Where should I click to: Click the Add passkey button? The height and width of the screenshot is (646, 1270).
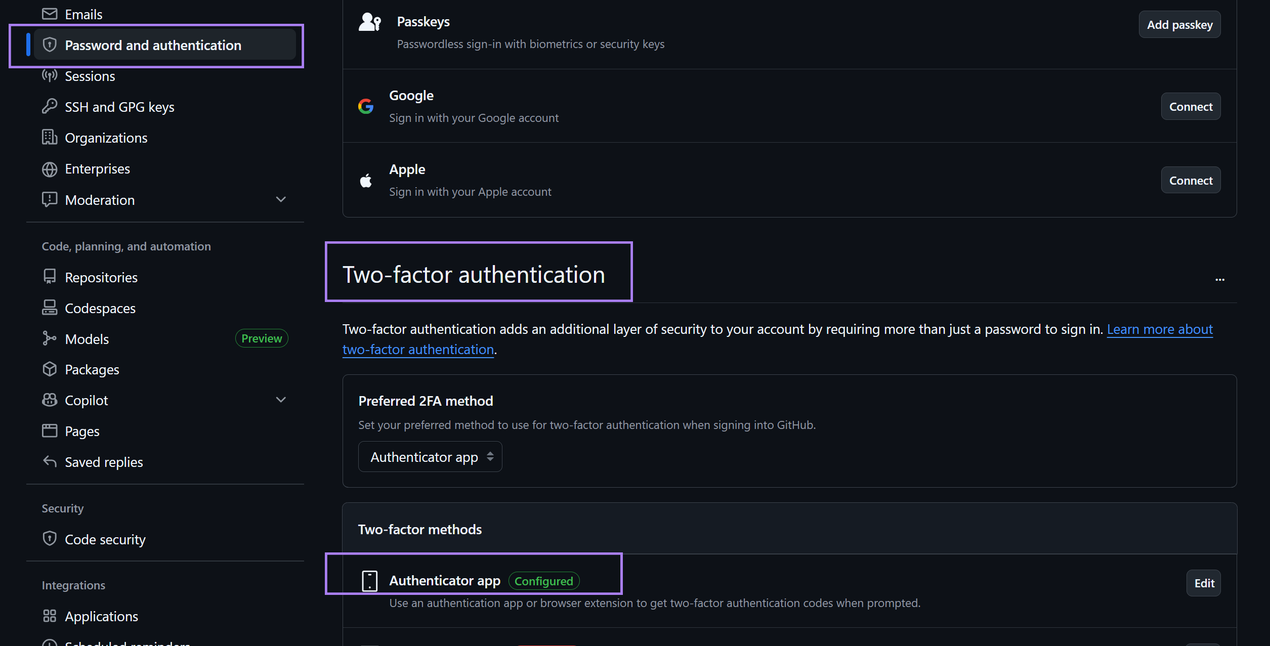click(x=1179, y=24)
